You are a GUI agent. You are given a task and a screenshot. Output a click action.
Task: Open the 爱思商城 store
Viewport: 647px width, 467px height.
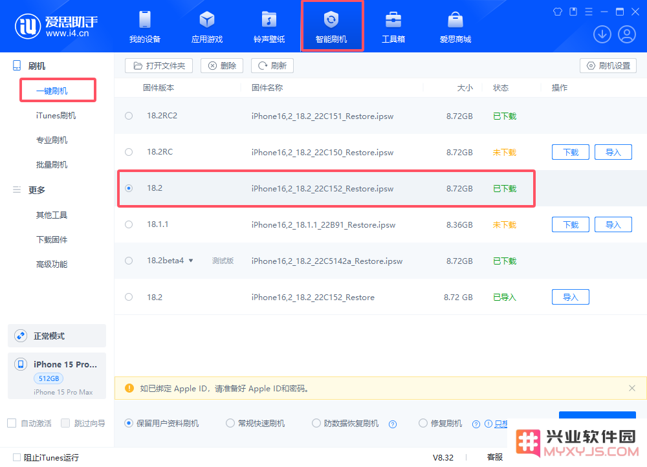455,27
